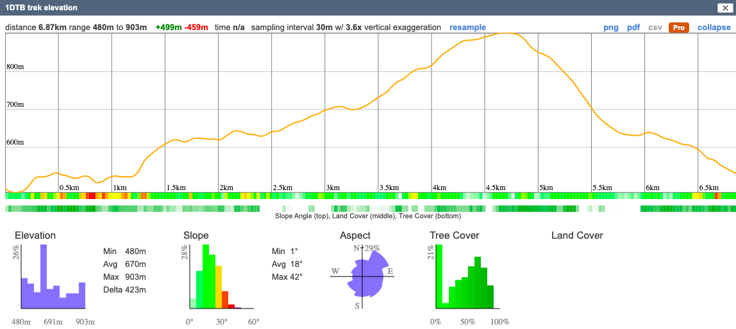Image resolution: width=736 pixels, height=329 pixels.
Task: Click the 3km marker on the profile
Action: point(333,188)
